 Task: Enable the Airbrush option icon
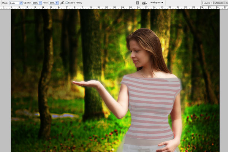(62, 3)
